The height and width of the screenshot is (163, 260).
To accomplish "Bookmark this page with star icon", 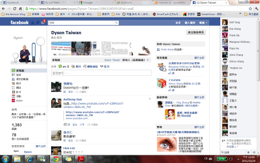I will [250, 9].
